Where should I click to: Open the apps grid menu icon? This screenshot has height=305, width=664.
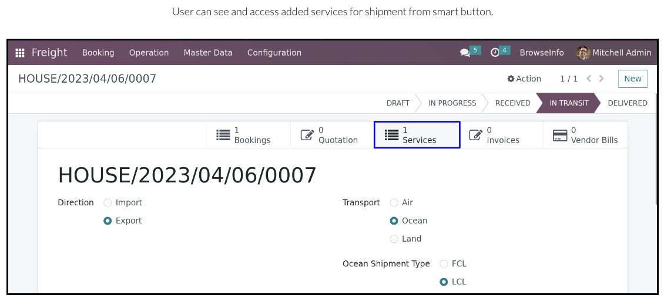pyautogui.click(x=19, y=53)
